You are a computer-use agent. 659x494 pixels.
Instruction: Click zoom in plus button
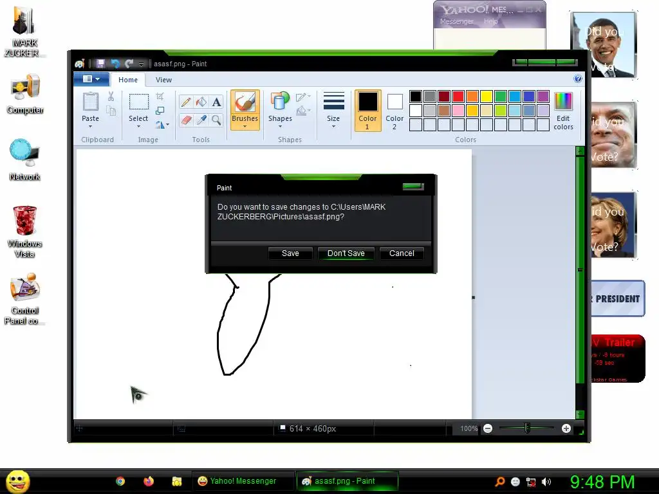[566, 428]
